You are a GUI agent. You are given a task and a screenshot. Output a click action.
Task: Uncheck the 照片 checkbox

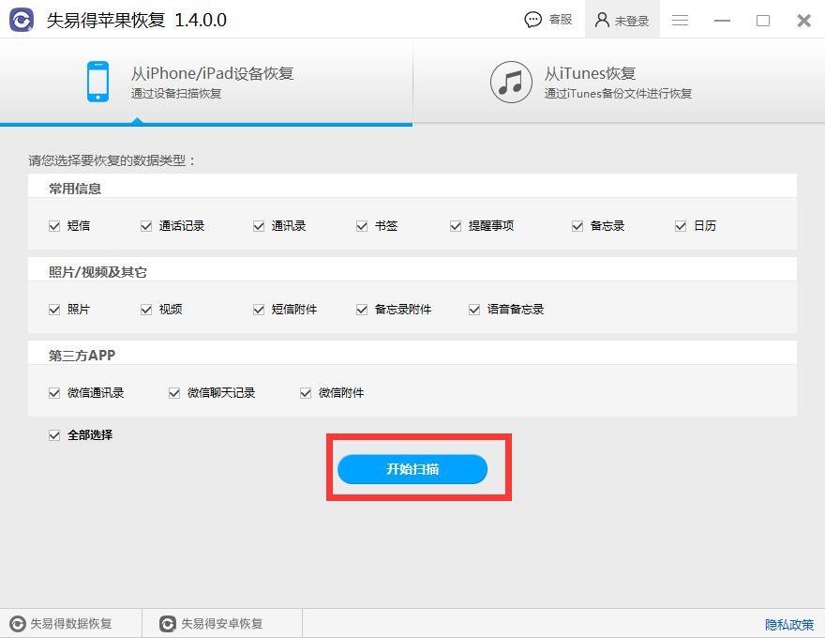54,309
